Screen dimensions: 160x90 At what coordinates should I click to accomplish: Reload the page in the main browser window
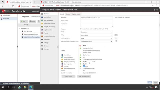click(x=13, y=6)
